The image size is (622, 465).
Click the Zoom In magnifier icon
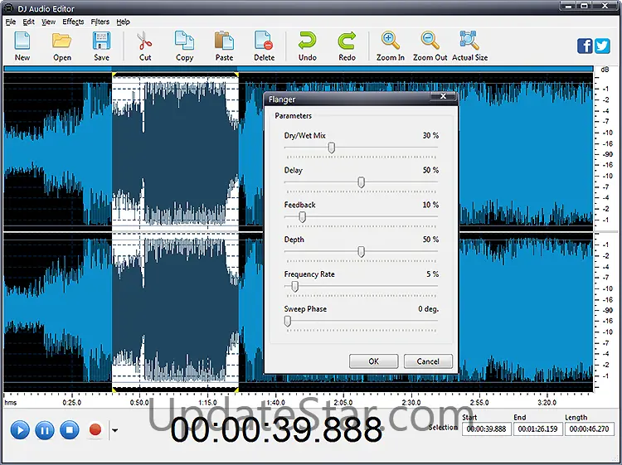click(x=390, y=41)
